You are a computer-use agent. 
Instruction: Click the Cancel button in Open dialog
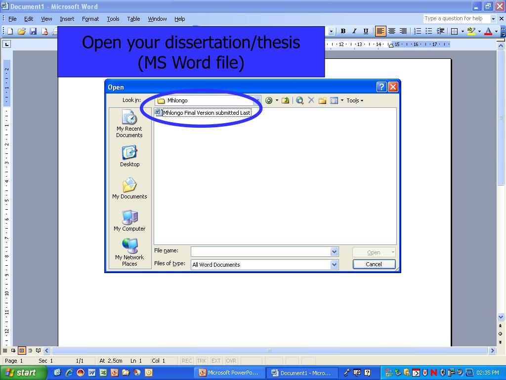pyautogui.click(x=374, y=264)
